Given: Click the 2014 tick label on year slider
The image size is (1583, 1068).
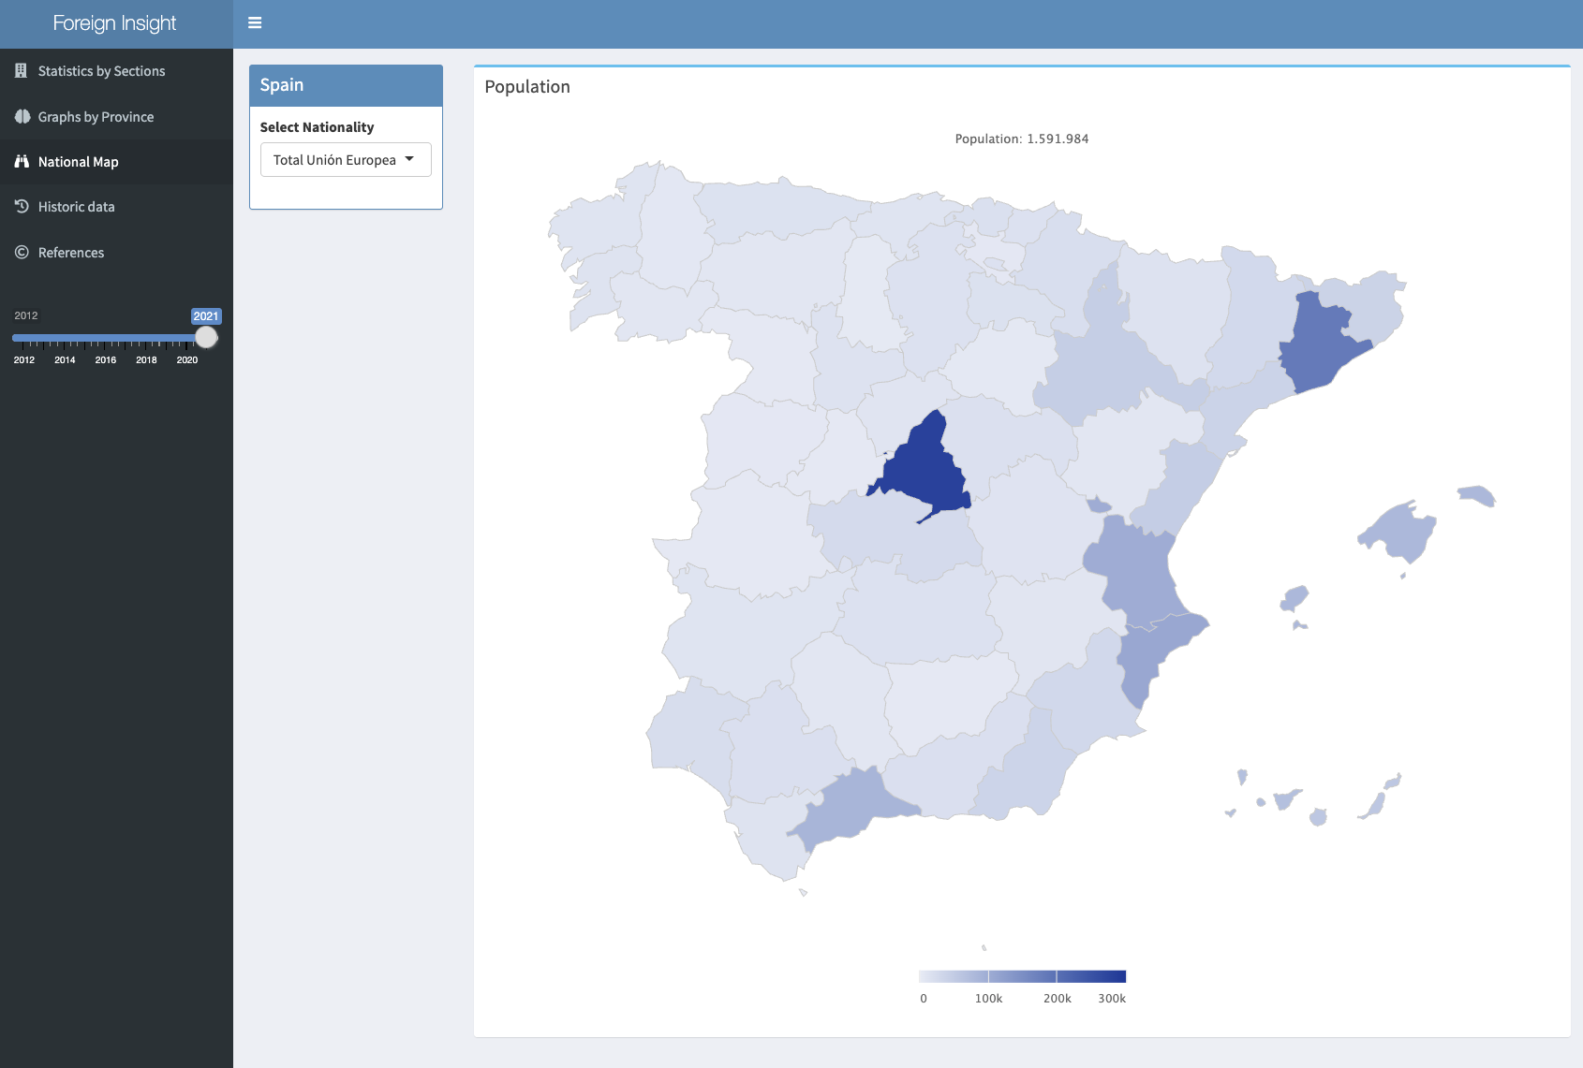Looking at the screenshot, I should (x=65, y=360).
